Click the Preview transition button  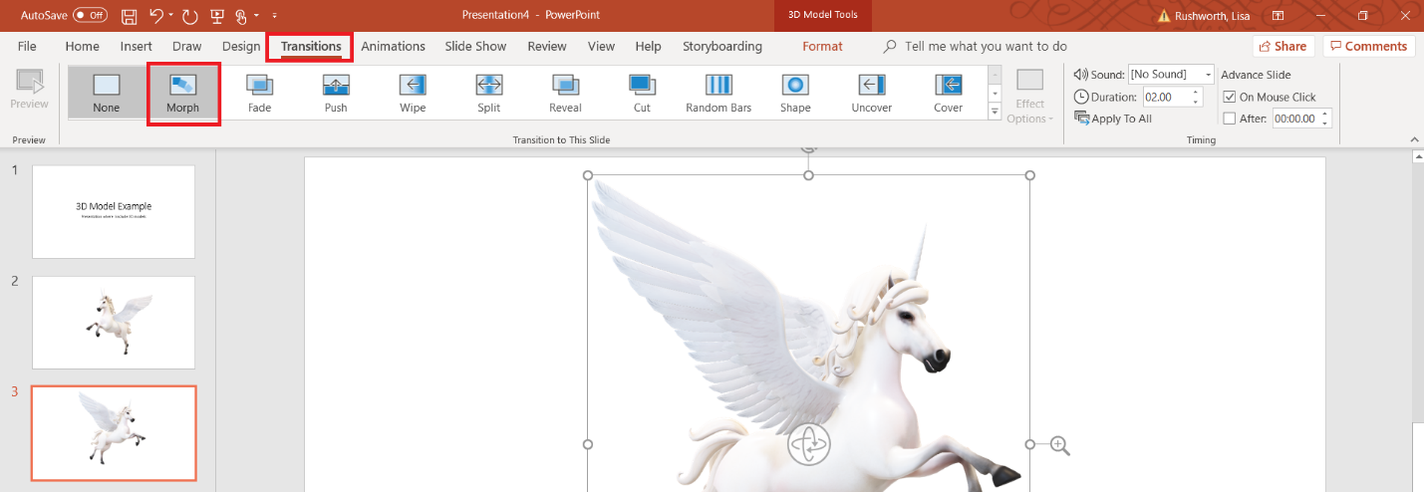tap(29, 91)
